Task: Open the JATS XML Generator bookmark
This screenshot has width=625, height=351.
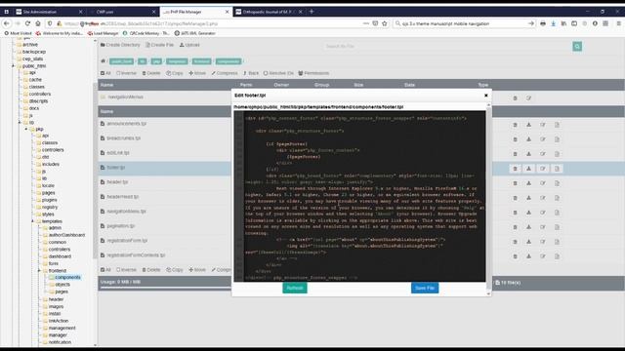Action: [x=195, y=33]
